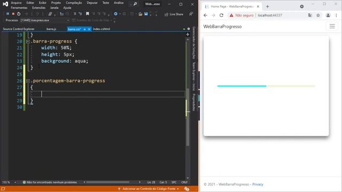Click the SPC indentation indicator
Image resolution: width=342 pixels, height=192 pixels.
174,182
